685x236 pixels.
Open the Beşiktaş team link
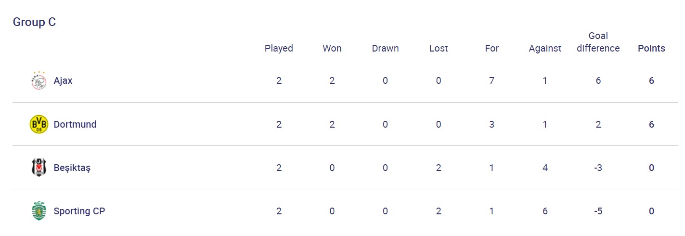[72, 168]
